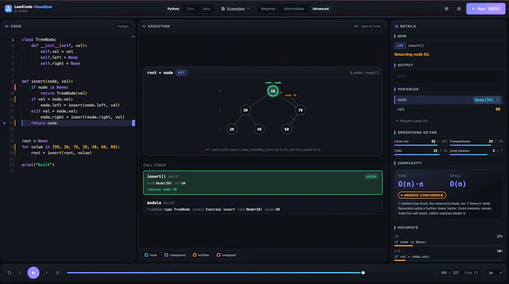Open the Home link under the title
This screenshot has width=509, height=284.
click(21, 11)
